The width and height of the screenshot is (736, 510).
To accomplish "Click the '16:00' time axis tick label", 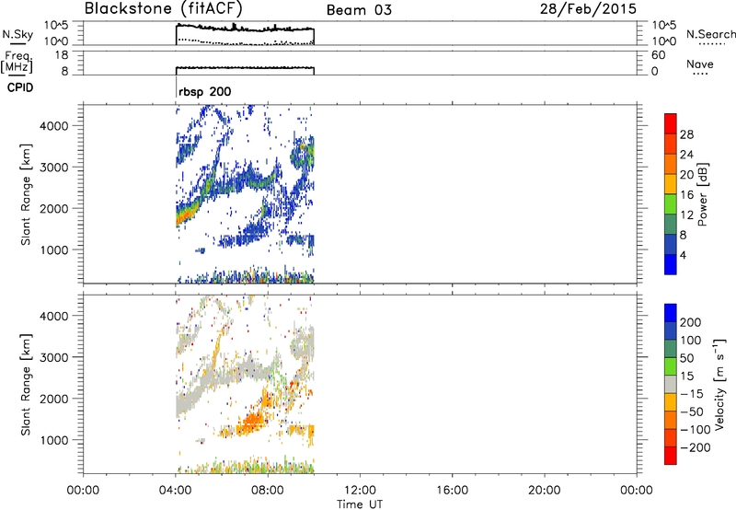I will coord(452,491).
